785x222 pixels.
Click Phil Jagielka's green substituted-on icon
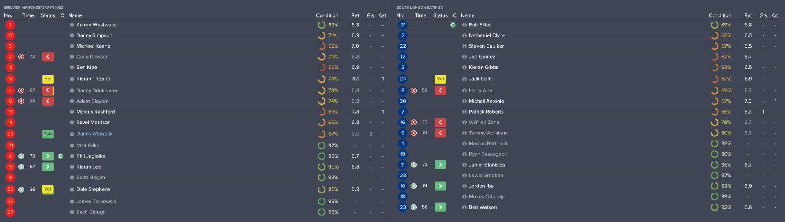(x=47, y=156)
